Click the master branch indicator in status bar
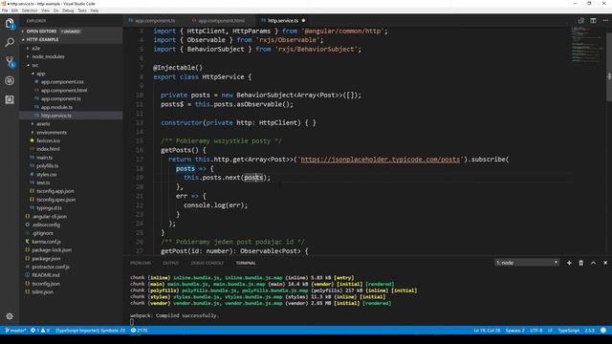The width and height of the screenshot is (612, 344). (x=15, y=331)
